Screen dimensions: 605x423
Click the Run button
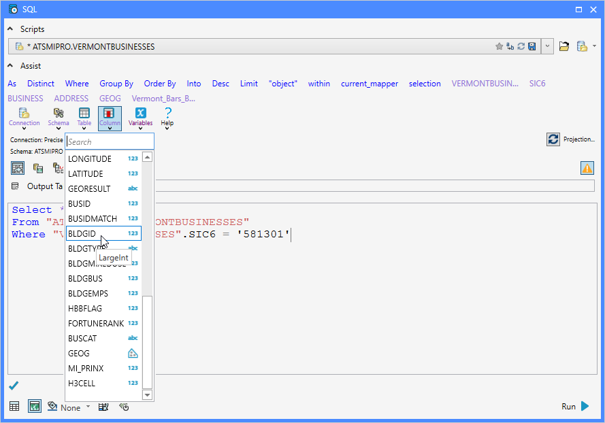[x=572, y=406]
